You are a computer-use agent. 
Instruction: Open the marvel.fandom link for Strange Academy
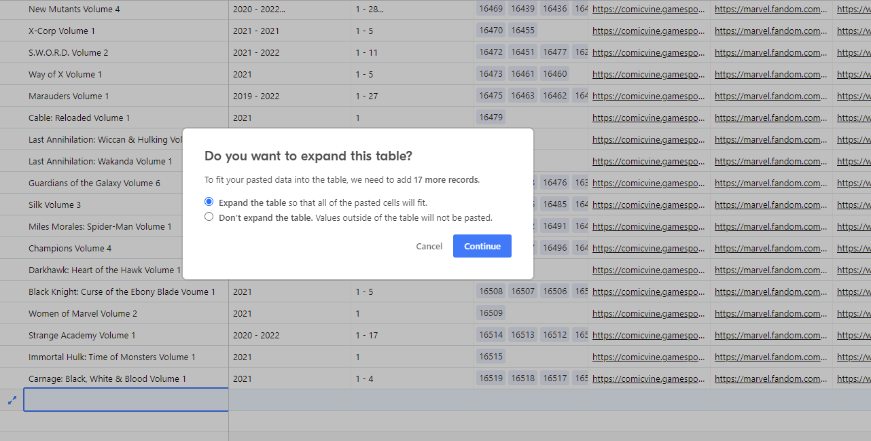click(x=771, y=335)
